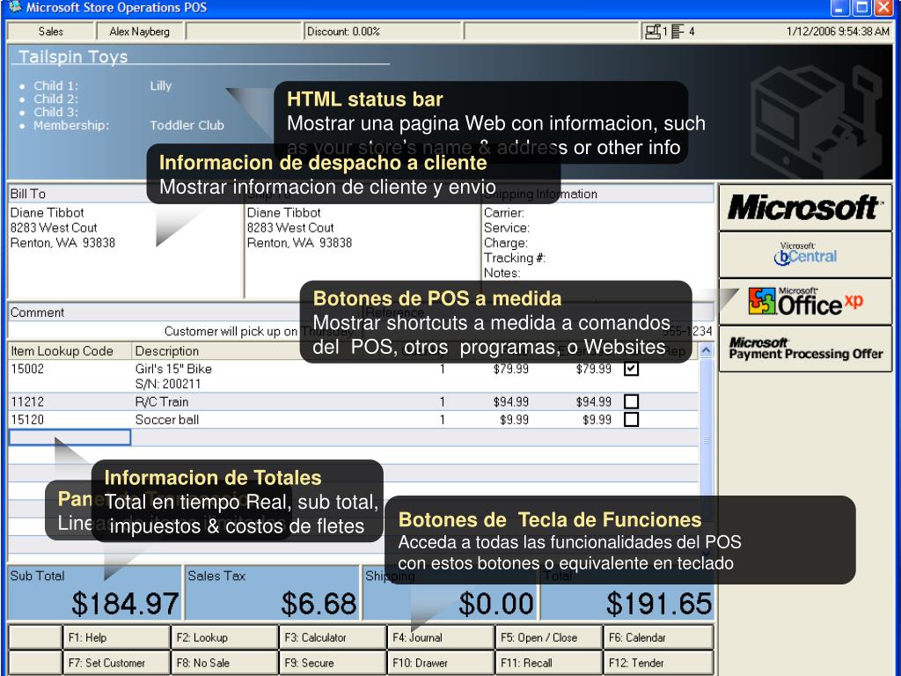Viewport: 901px width, 676px height.
Task: Open Microsoft Payment Processing Offer button
Action: click(x=805, y=349)
